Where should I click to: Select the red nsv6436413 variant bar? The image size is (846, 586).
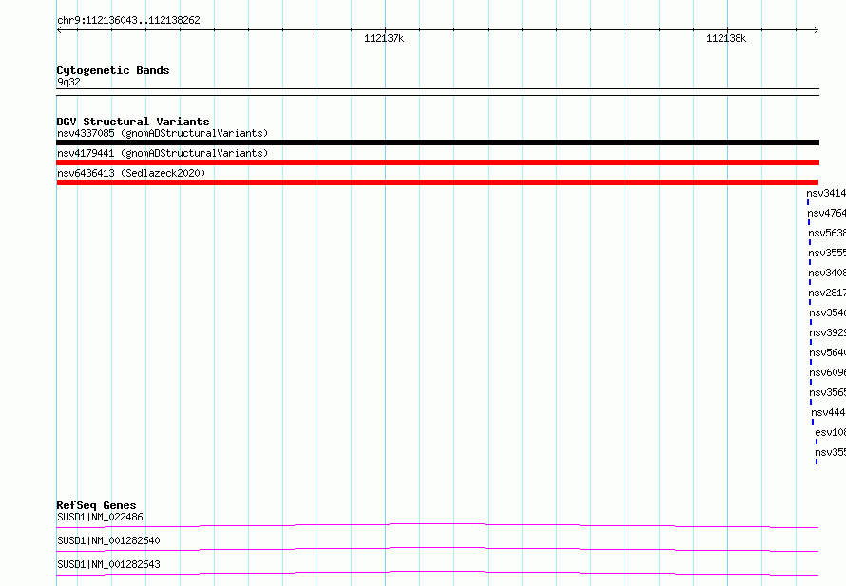pyautogui.click(x=437, y=182)
